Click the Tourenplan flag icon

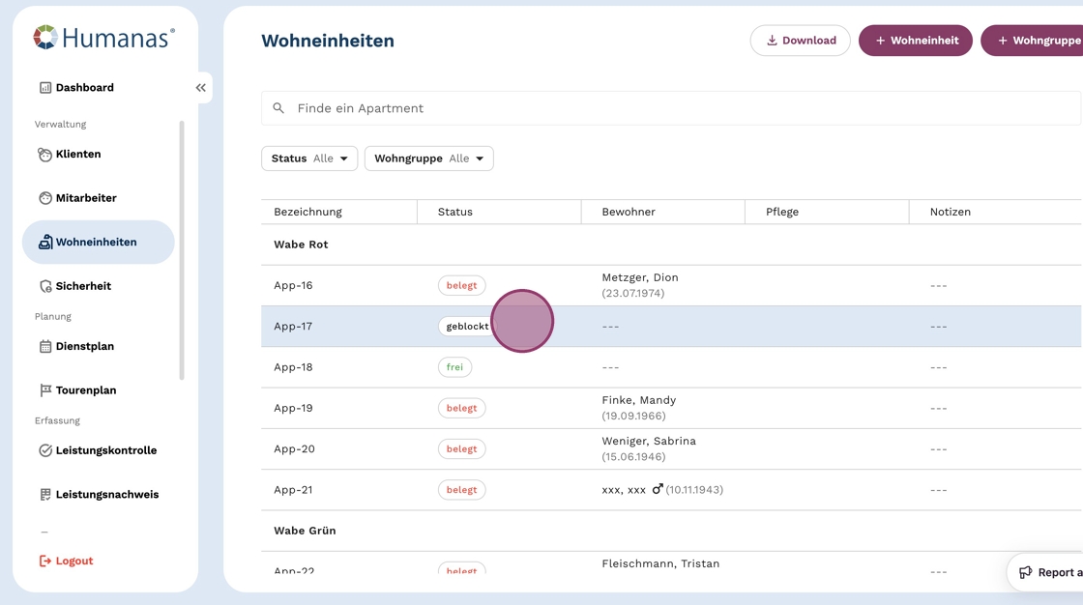(45, 390)
